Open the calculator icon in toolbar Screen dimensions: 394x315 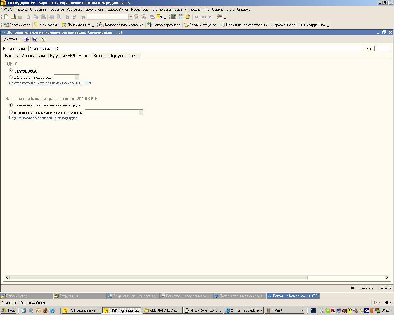point(174,17)
